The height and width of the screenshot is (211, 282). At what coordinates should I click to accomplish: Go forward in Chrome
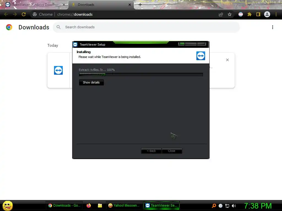coord(15,14)
